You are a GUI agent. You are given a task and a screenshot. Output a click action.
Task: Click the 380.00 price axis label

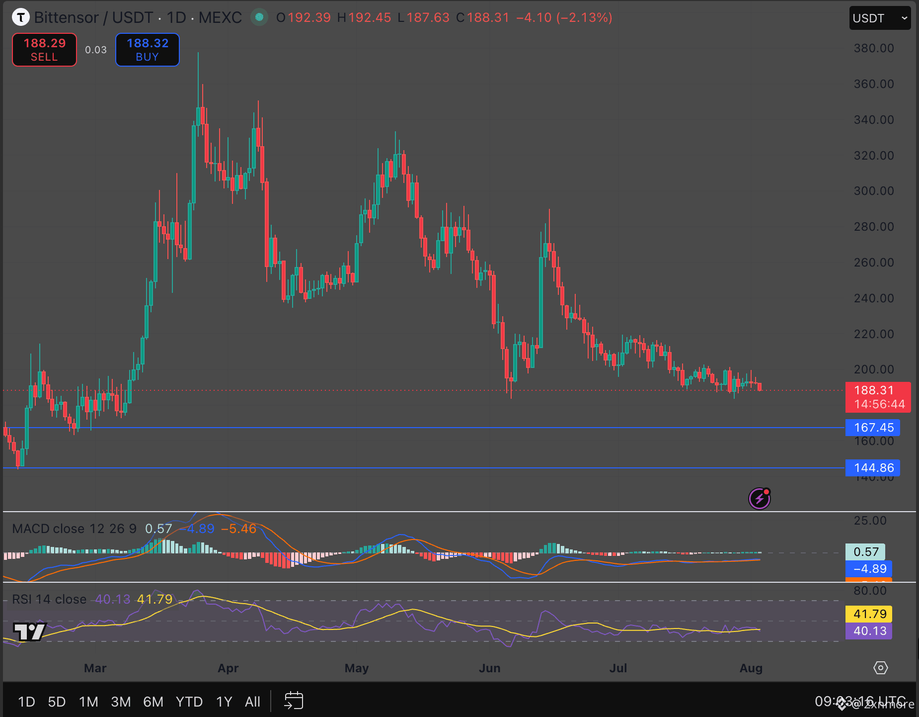[874, 48]
